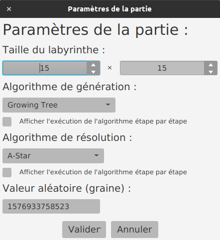Open the Growing Tree generation algorithm dropdown
The image size is (220, 240).
(59, 105)
